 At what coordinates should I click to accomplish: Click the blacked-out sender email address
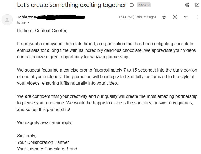[x=61, y=17]
